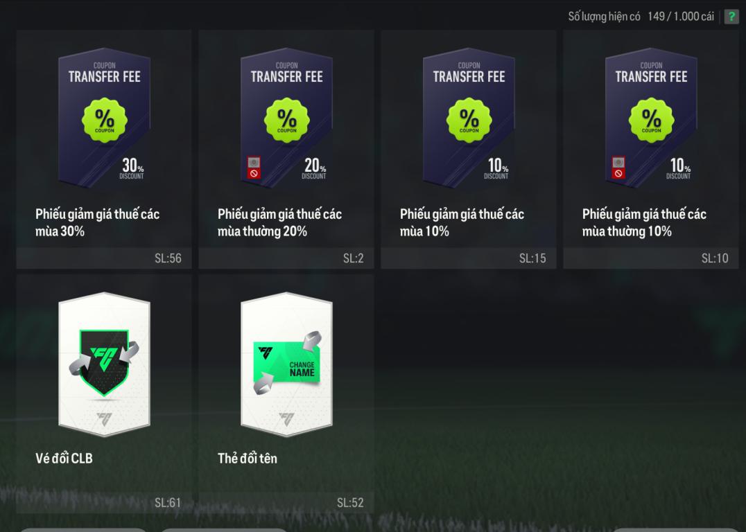Open the Change Name ticket icon
The height and width of the screenshot is (532, 746).
[x=286, y=364]
